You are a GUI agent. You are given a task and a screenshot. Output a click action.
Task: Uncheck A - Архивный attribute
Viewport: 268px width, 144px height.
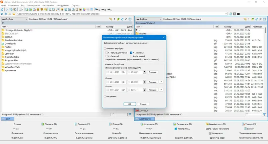click(131, 53)
